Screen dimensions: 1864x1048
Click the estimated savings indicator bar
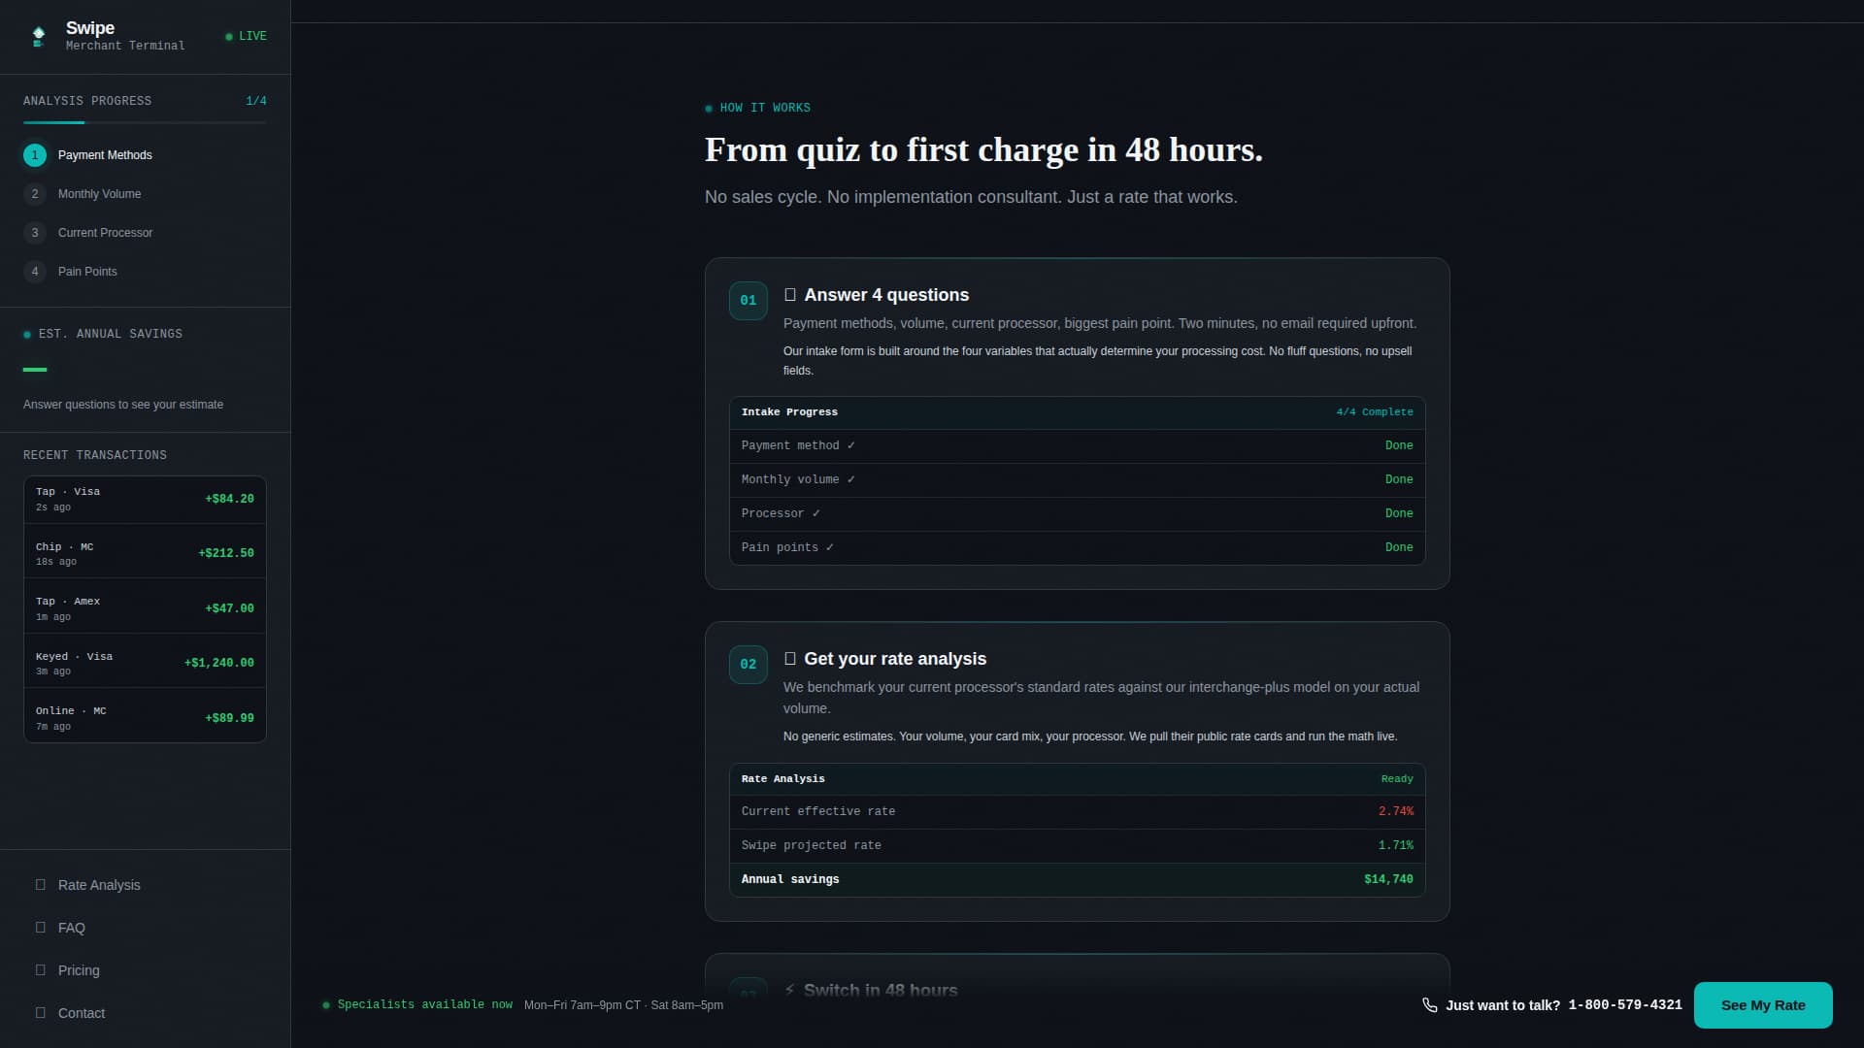[x=35, y=370]
